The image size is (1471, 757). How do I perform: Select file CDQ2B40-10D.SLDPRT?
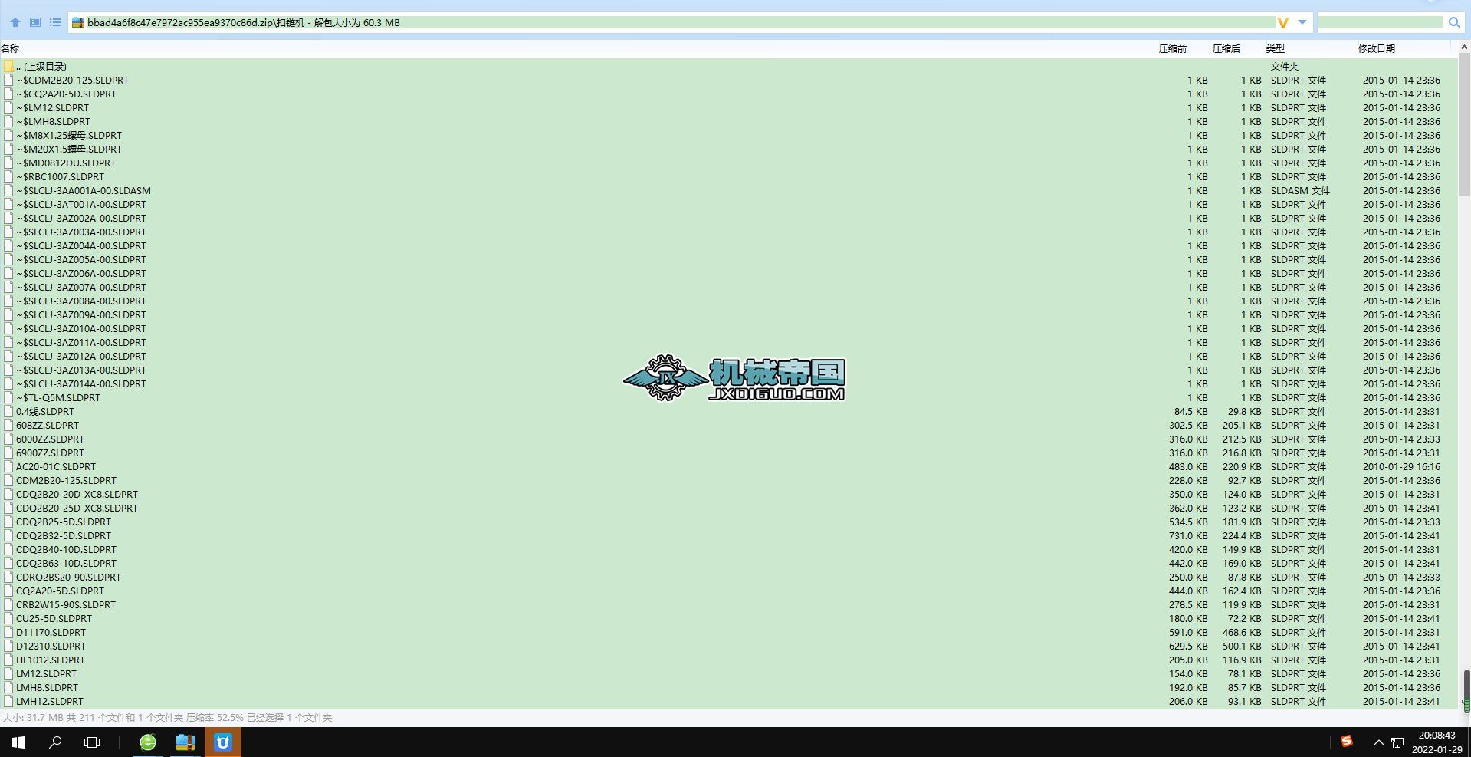point(66,550)
